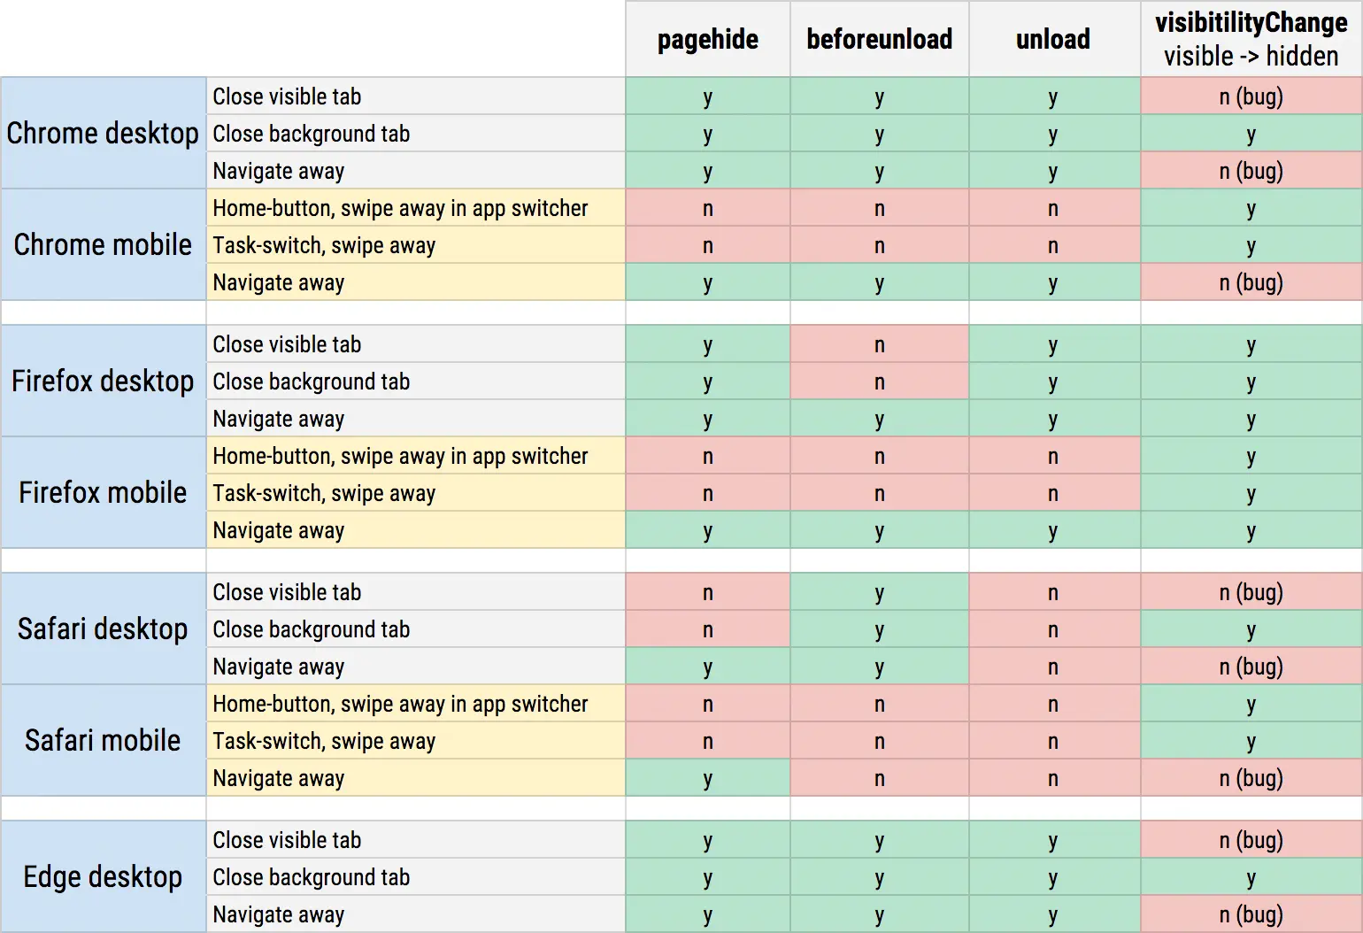Image resolution: width=1363 pixels, height=933 pixels.
Task: Select Safari mobile Navigate away unload cell
Action: click(1053, 778)
